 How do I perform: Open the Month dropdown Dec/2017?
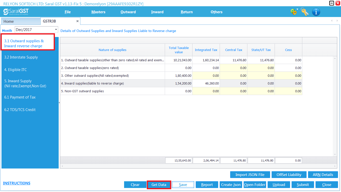(x=36, y=29)
